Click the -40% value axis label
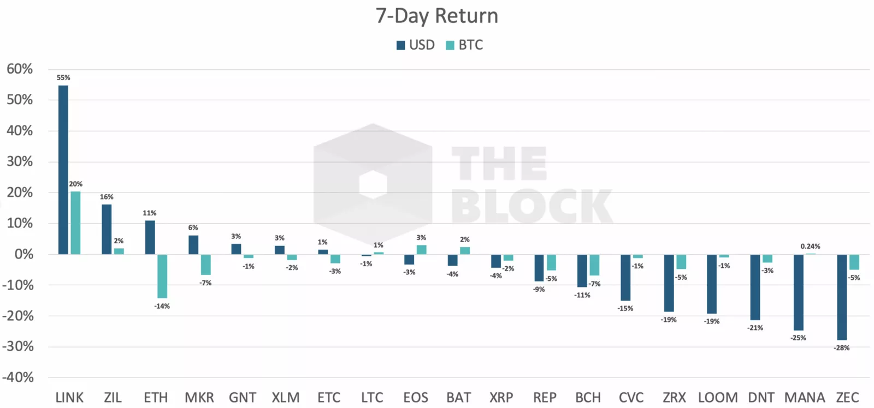The width and height of the screenshot is (874, 408). tap(18, 377)
